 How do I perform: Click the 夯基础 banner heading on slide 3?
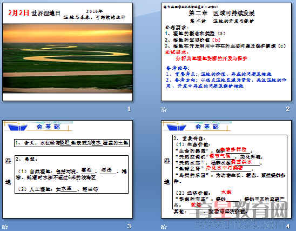48,127
